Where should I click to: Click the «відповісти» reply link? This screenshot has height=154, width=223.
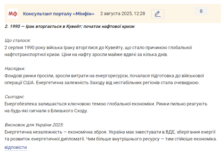(16, 147)
